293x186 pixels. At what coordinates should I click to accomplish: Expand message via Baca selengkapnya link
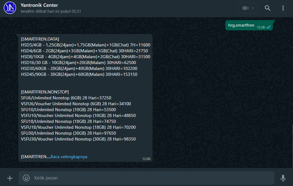pyautogui.click(x=69, y=157)
